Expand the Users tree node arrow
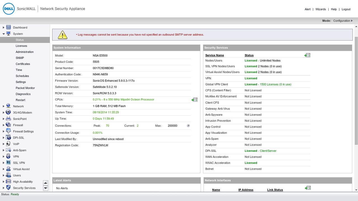 4,175
